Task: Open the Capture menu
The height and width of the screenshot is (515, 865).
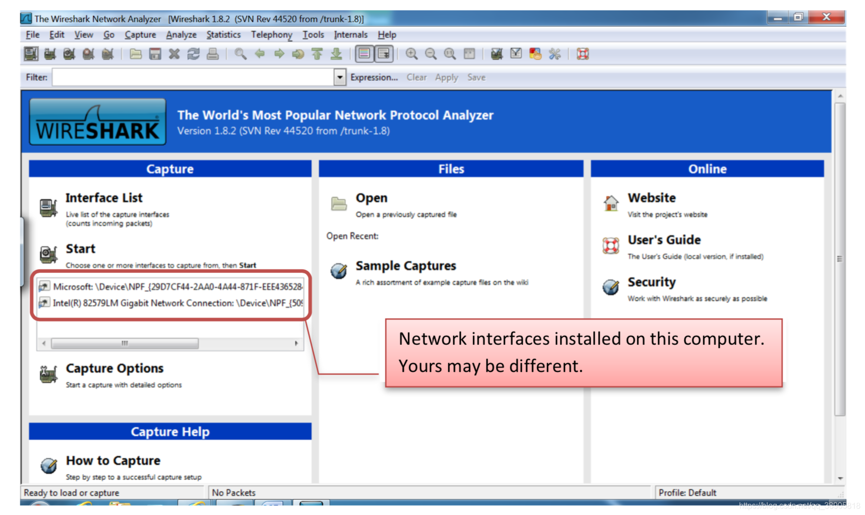Action: point(140,34)
